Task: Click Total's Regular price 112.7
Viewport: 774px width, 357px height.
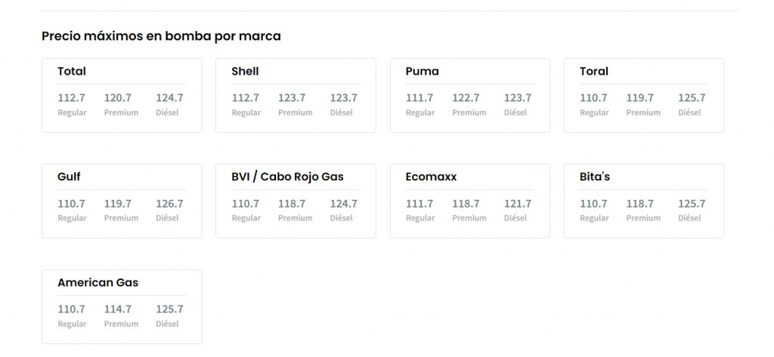Action: 71,97
